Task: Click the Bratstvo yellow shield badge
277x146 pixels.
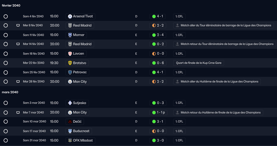Action: [x=70, y=63]
